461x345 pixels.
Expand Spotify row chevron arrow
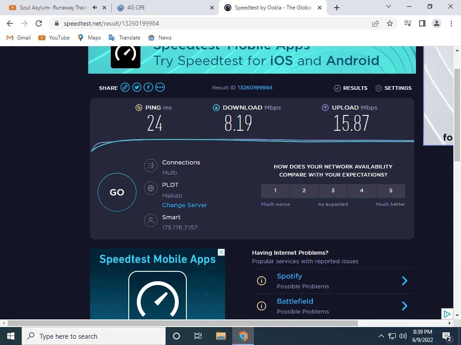[405, 281]
